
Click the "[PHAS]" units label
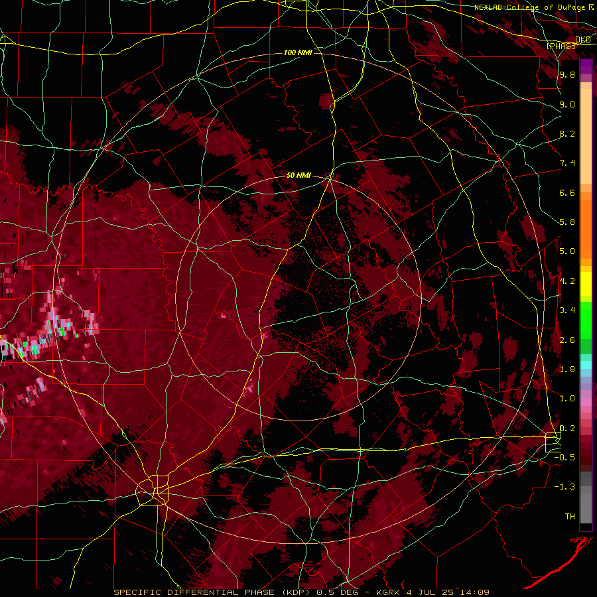[x=561, y=46]
